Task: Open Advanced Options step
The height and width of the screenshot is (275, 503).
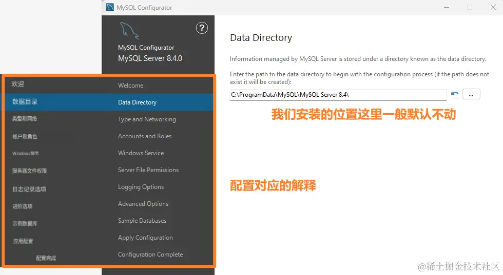Action: coord(143,204)
